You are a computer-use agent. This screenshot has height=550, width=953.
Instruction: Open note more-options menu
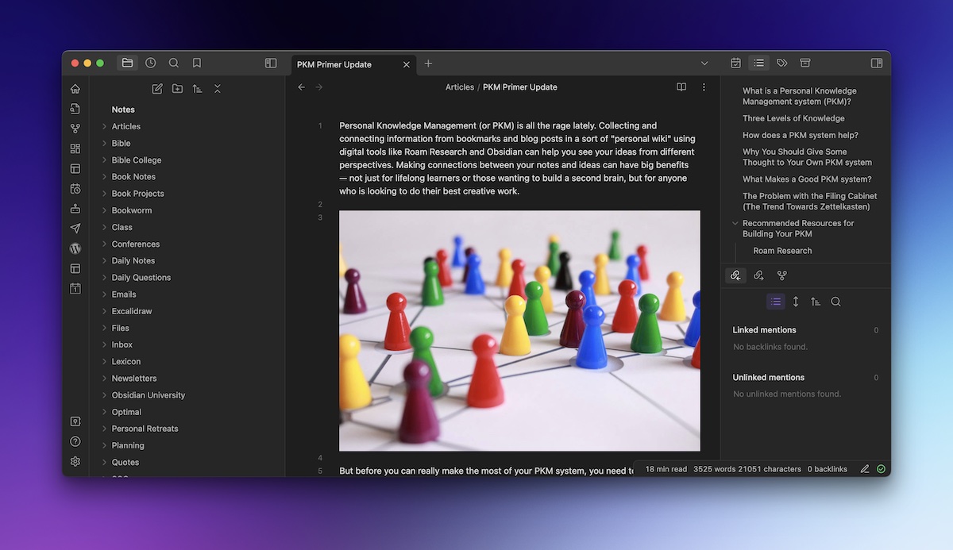[x=704, y=87]
